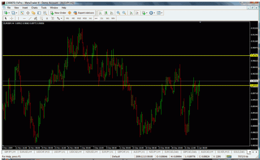Set timeframe to H4
The image size is (260, 160).
[x=96, y=18]
